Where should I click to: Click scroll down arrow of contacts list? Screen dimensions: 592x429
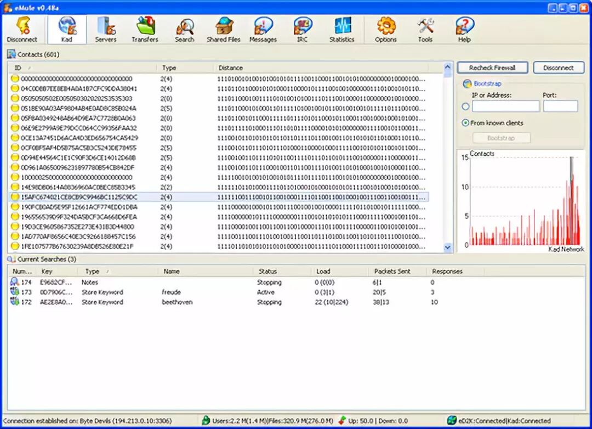448,248
